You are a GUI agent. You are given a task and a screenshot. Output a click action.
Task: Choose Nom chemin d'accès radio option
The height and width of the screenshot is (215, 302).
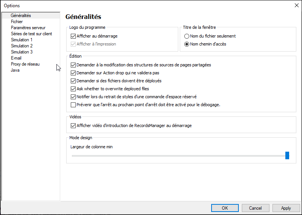pyautogui.click(x=187, y=44)
